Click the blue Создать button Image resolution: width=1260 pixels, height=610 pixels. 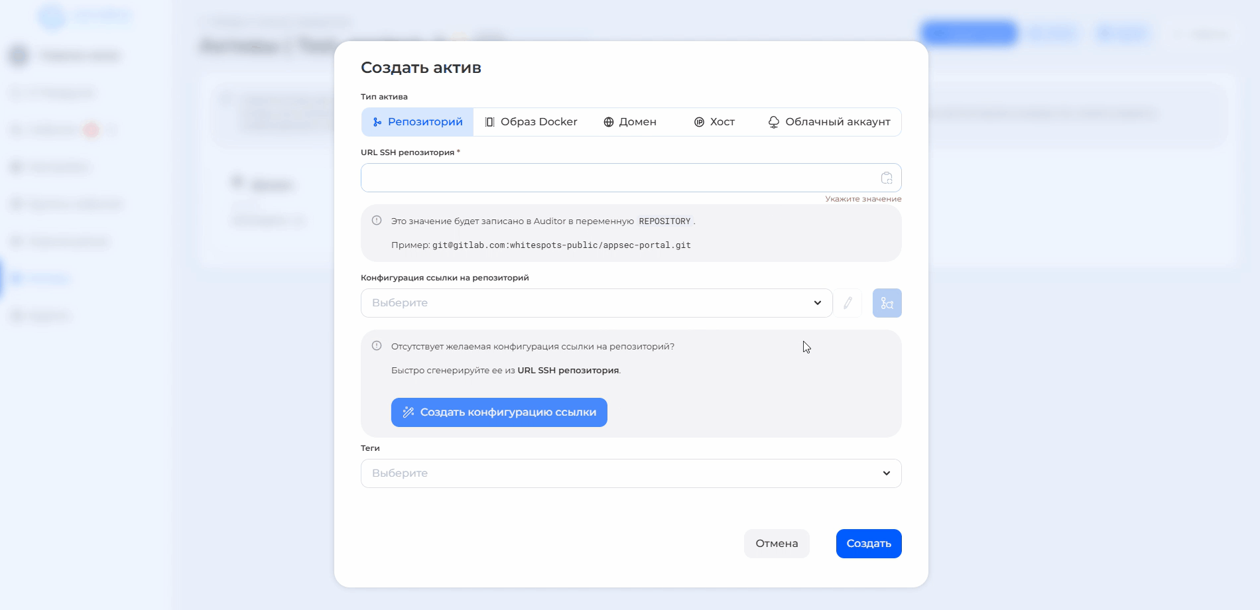[868, 544]
